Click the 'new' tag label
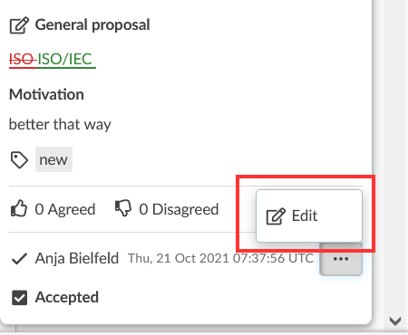The width and height of the screenshot is (408, 335). 53,159
